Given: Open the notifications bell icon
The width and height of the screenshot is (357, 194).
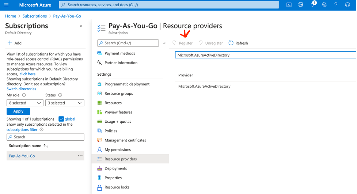Looking at the screenshot, I should click(312, 5).
